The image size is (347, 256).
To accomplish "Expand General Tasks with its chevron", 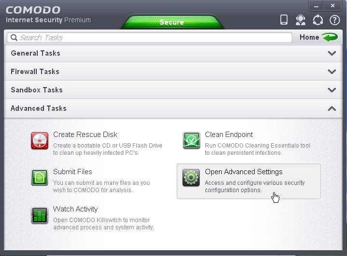I will tap(332, 53).
